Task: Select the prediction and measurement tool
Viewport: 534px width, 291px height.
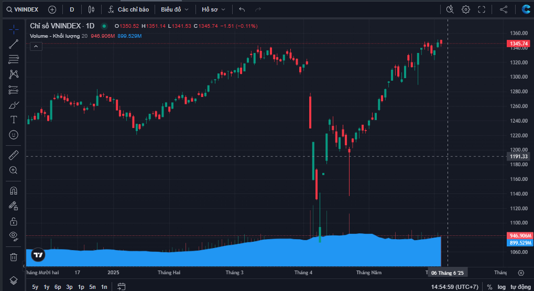Action: (x=14, y=90)
